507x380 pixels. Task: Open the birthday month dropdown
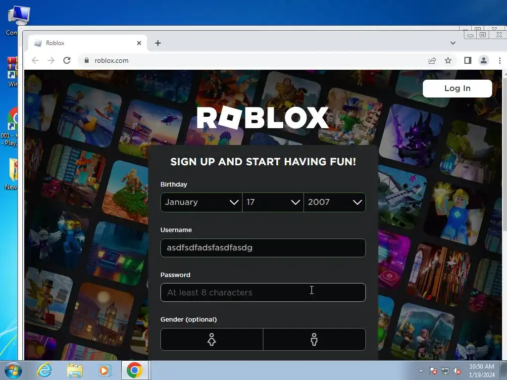pos(202,202)
